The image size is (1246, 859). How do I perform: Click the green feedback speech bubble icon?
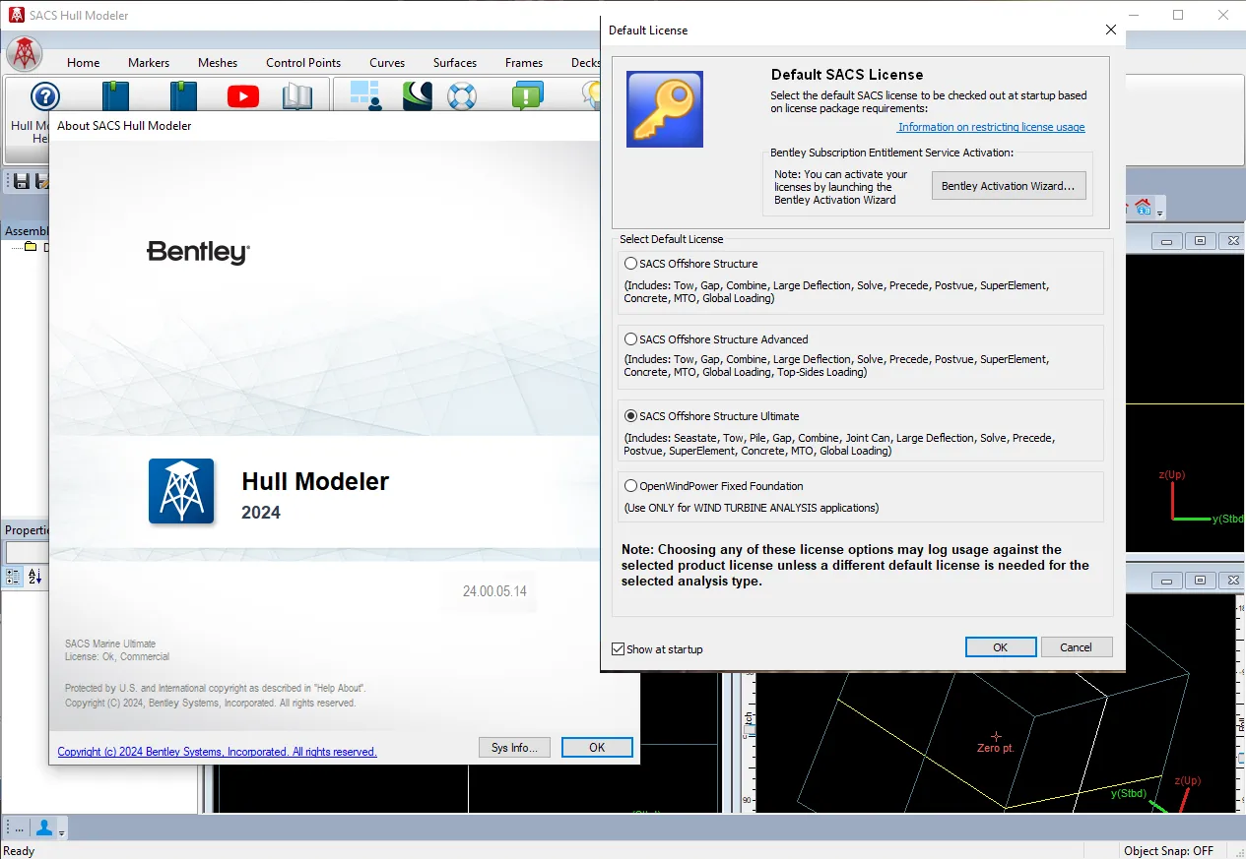click(x=527, y=96)
